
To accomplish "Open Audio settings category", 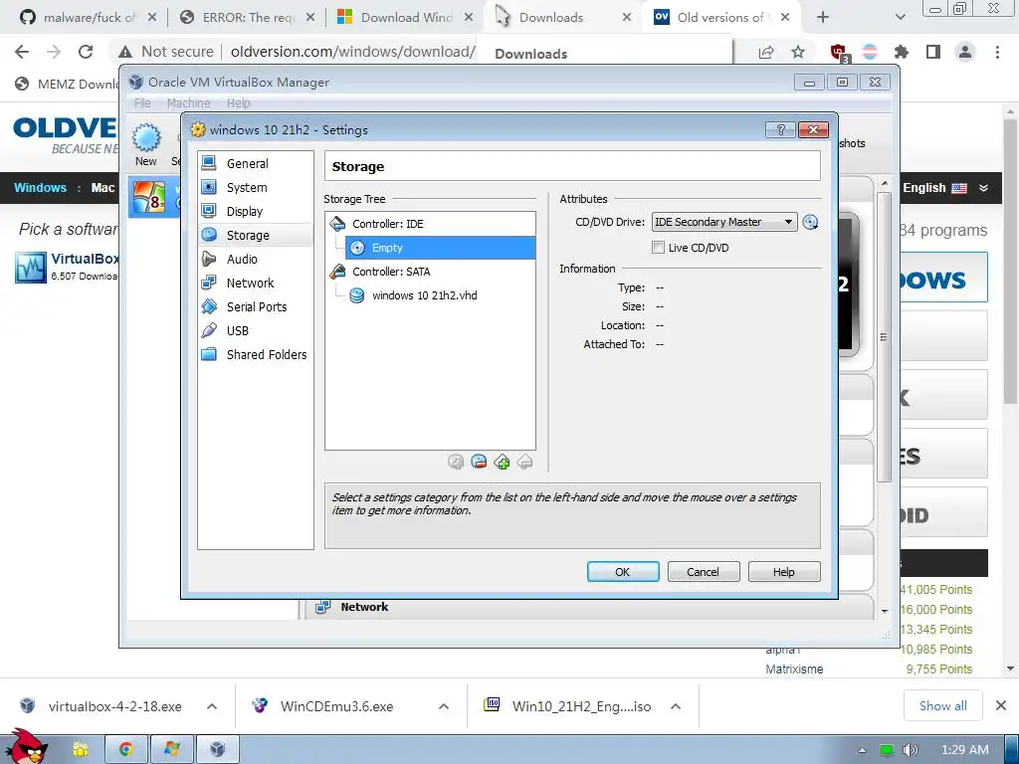I will point(256,260).
